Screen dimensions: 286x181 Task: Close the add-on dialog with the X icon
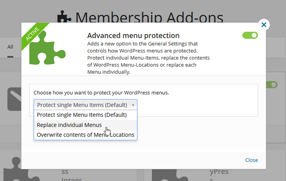(264, 25)
